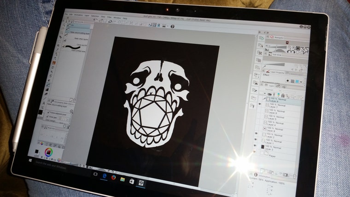Open the Selection menu

tap(95, 16)
